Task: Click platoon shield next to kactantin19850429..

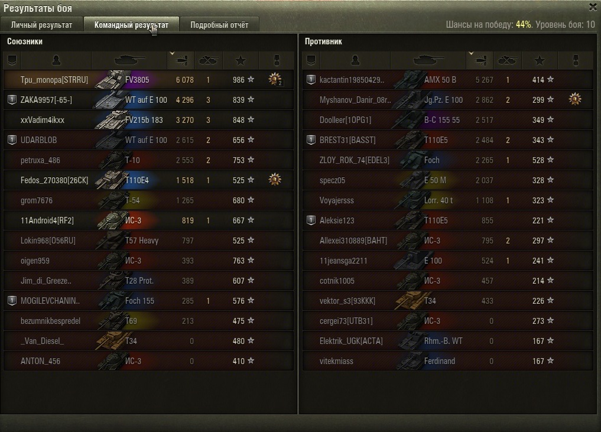Action: click(311, 80)
